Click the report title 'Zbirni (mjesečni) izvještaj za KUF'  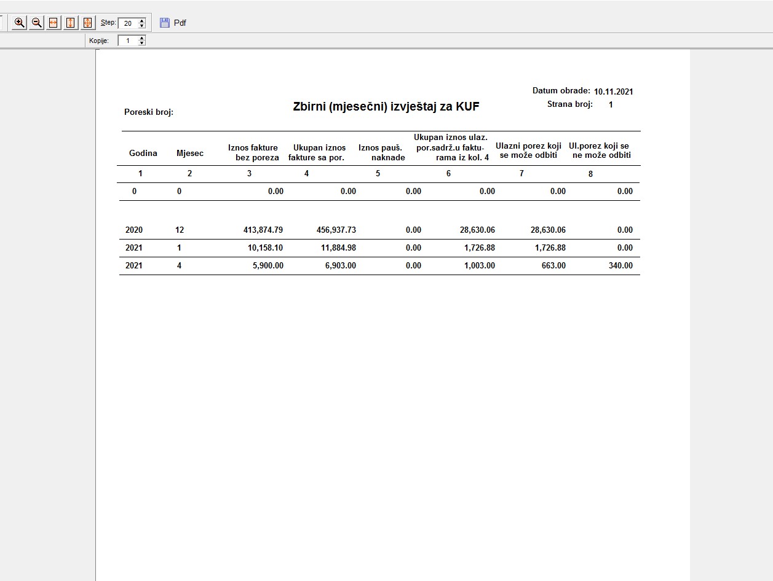(x=386, y=107)
